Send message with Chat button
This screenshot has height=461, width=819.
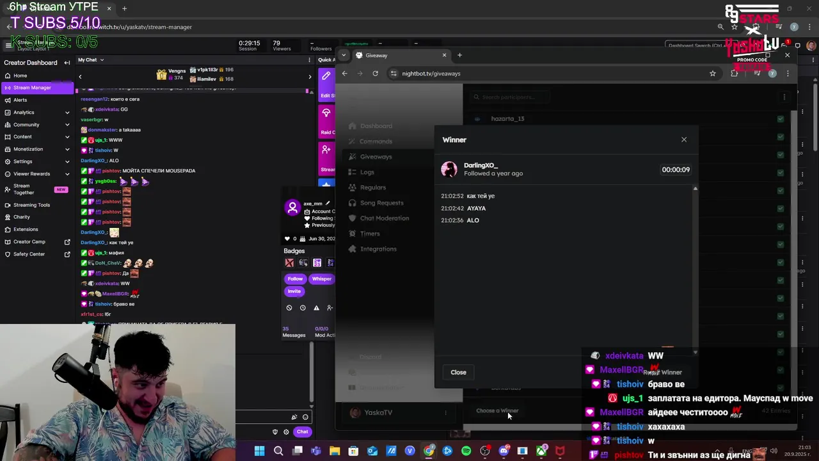[x=302, y=432]
